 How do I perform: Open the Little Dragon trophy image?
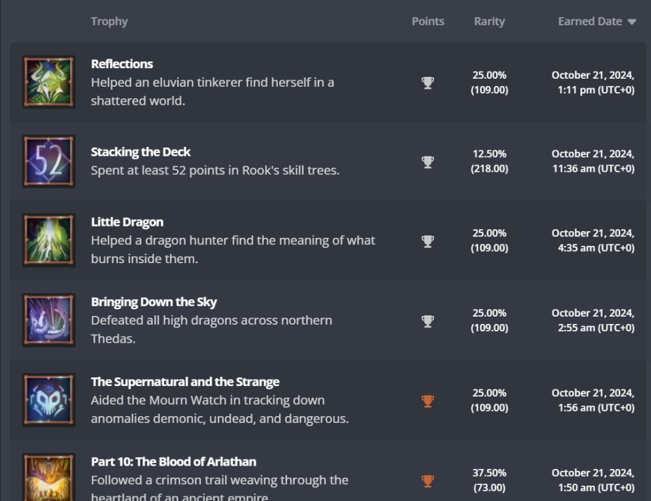(49, 240)
